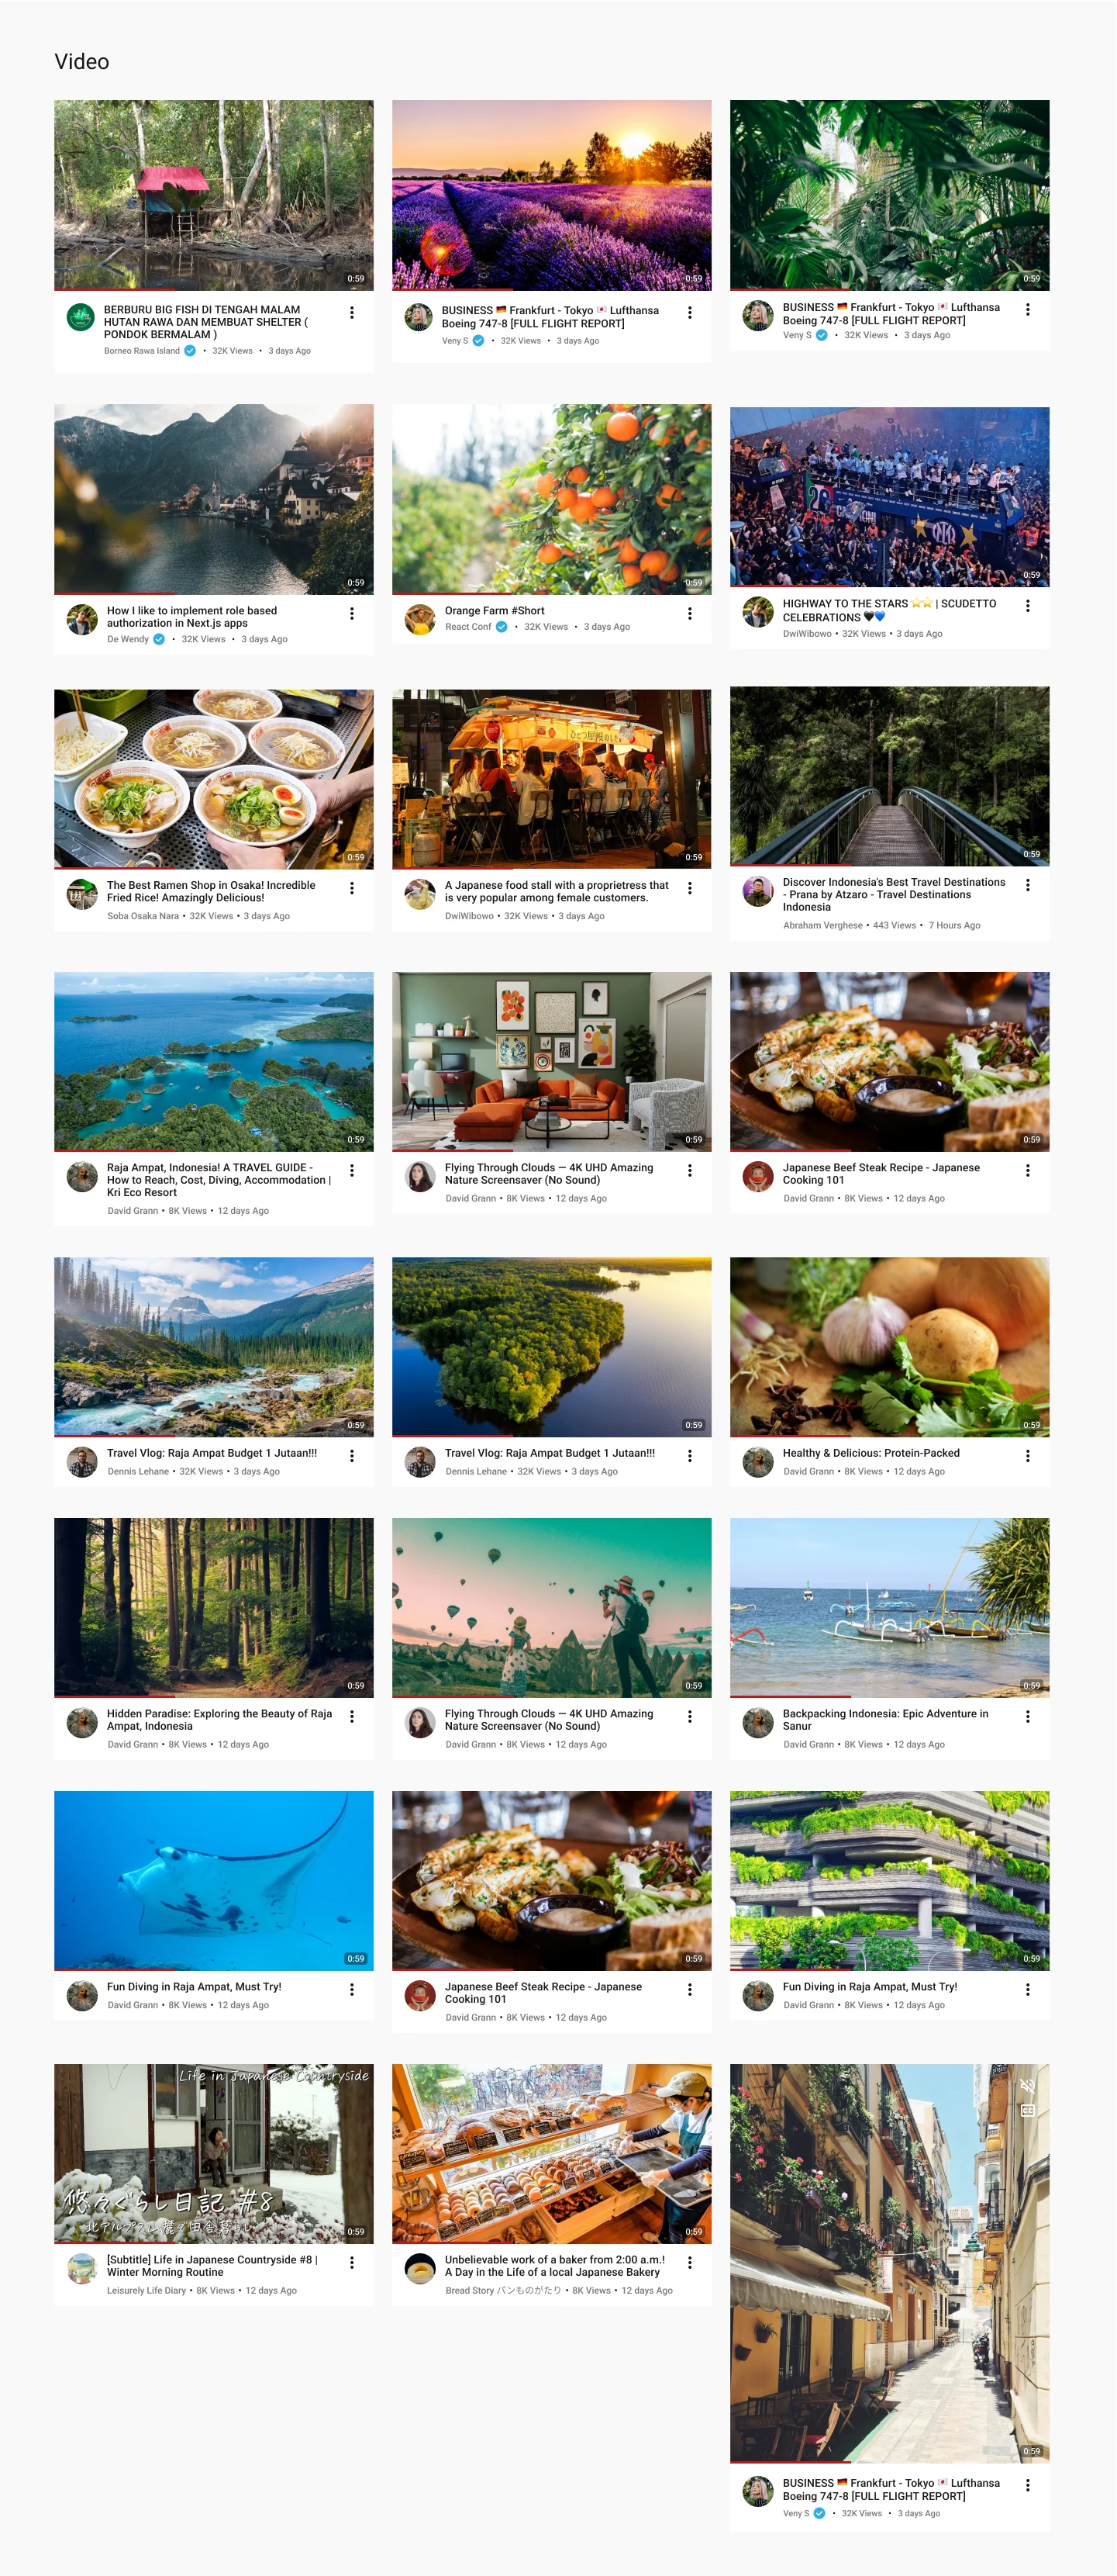Click the verified badge next to Borneo Rawa Island
This screenshot has height=2576, width=1117.
click(190, 351)
